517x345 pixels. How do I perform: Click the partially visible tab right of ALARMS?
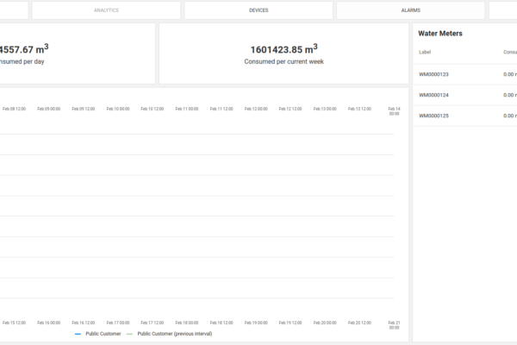tap(503, 10)
